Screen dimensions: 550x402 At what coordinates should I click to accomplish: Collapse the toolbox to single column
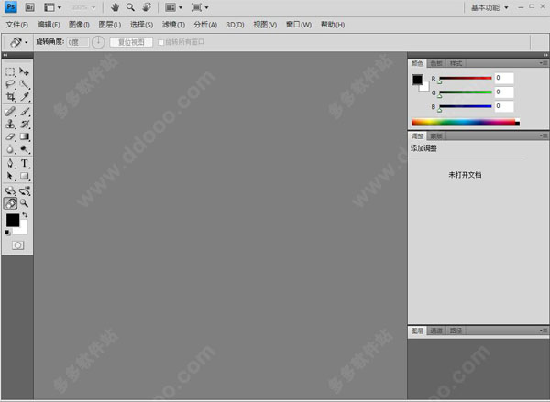point(5,55)
